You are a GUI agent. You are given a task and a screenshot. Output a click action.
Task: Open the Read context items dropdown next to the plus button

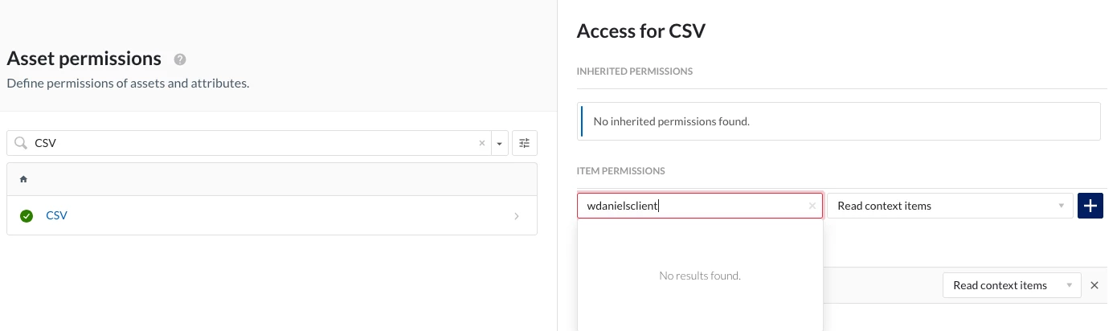(x=950, y=206)
